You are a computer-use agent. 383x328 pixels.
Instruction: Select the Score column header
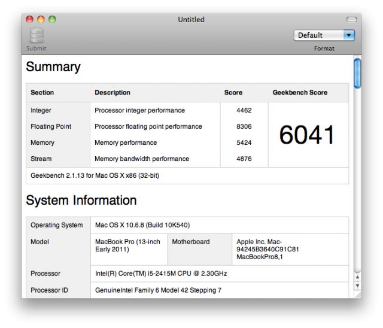(x=233, y=93)
